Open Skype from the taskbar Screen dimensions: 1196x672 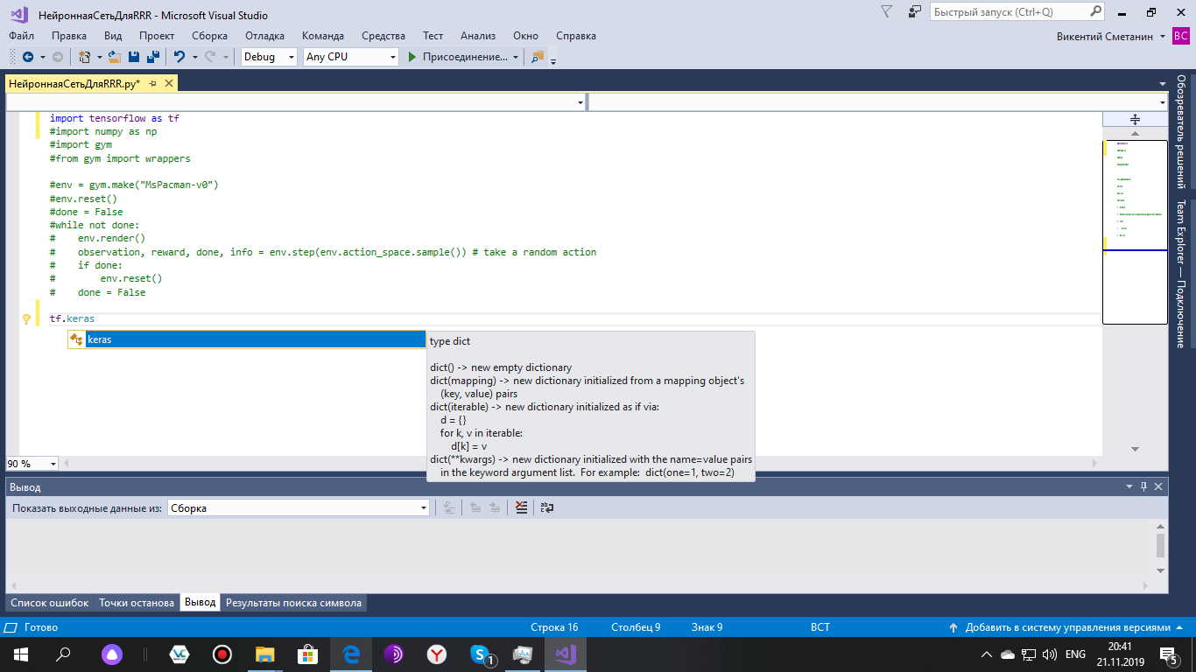coord(480,654)
